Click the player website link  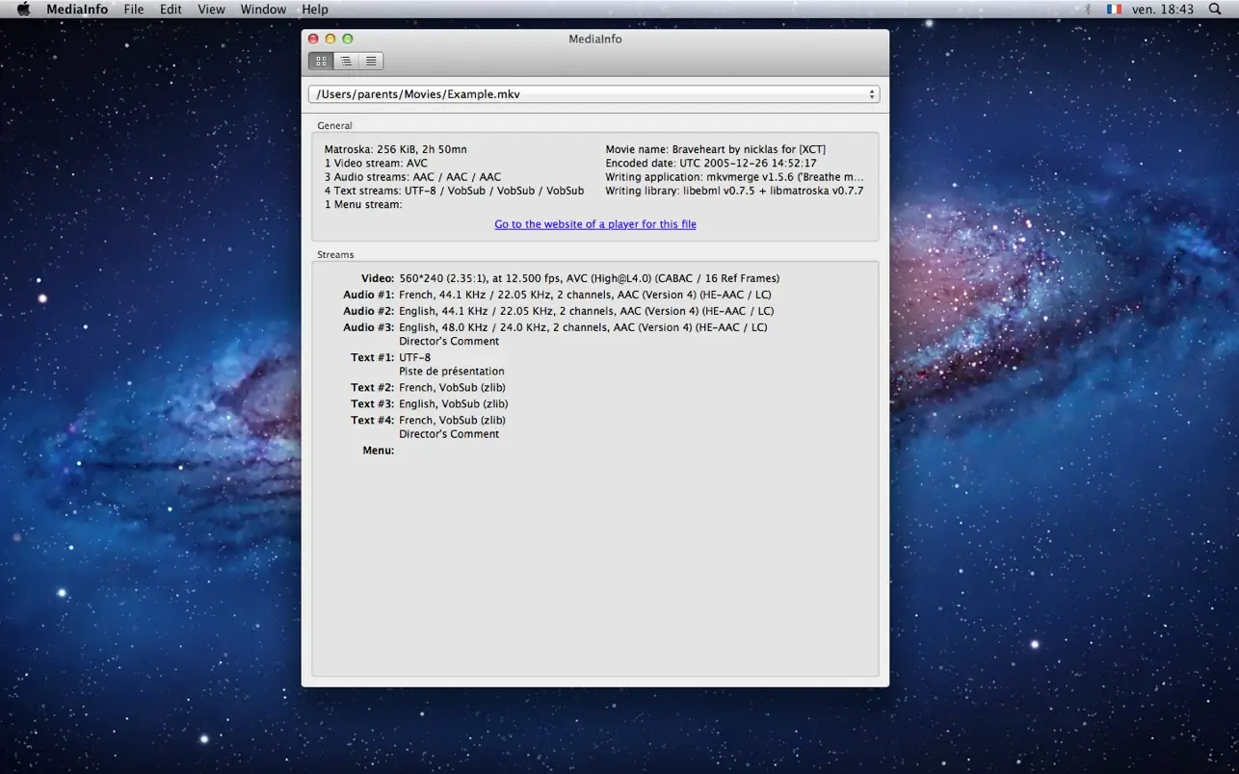tap(594, 223)
